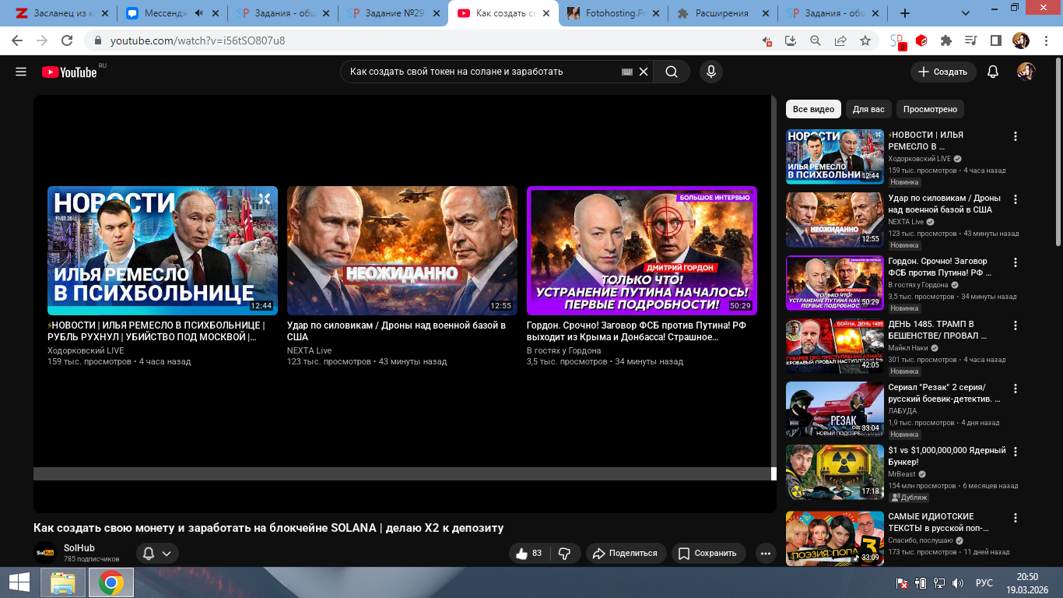1063x598 pixels.
Task: Open options for NEXTA Live sidebar video
Action: click(x=1015, y=199)
